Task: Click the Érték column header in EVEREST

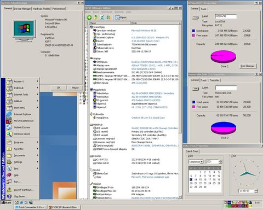Action: tap(155, 23)
